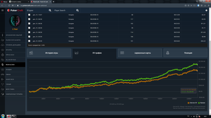Open Player Stats & Notes icon

pyautogui.click(x=2, y=40)
